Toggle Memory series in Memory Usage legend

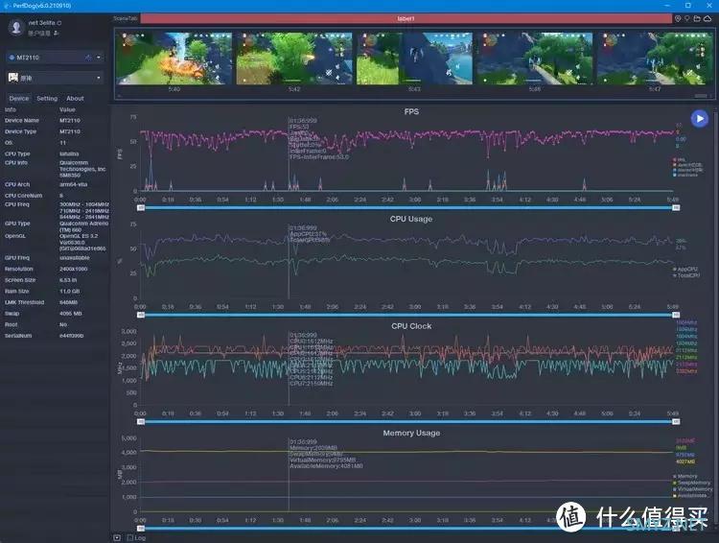(685, 476)
